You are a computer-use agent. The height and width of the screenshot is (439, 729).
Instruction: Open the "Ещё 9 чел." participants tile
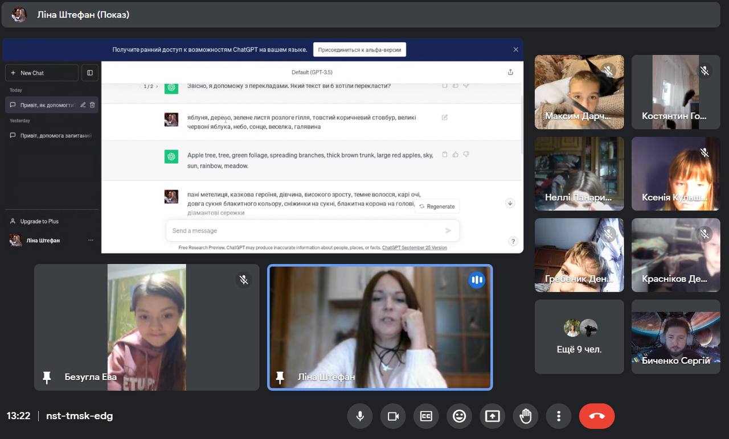[x=579, y=337]
